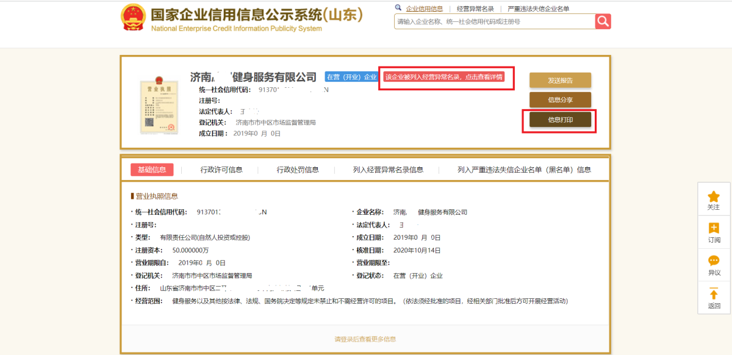This screenshot has width=732, height=355.
Task: Click the red magnifier search button
Action: click(603, 21)
